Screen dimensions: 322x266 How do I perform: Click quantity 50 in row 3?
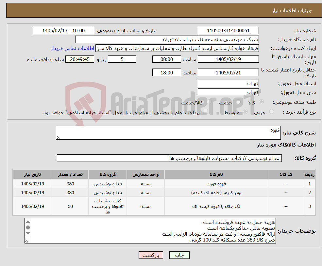(70, 206)
